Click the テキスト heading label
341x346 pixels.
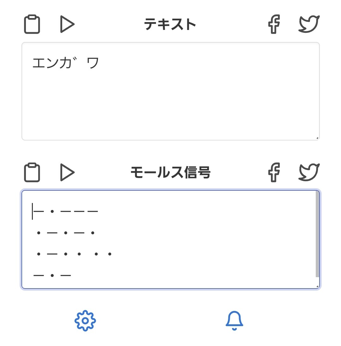tap(170, 24)
